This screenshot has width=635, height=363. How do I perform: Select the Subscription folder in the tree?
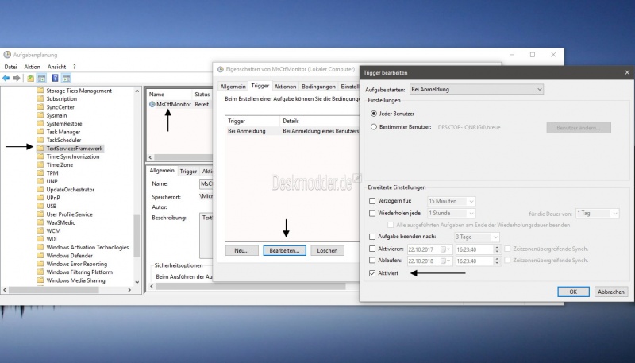(62, 98)
